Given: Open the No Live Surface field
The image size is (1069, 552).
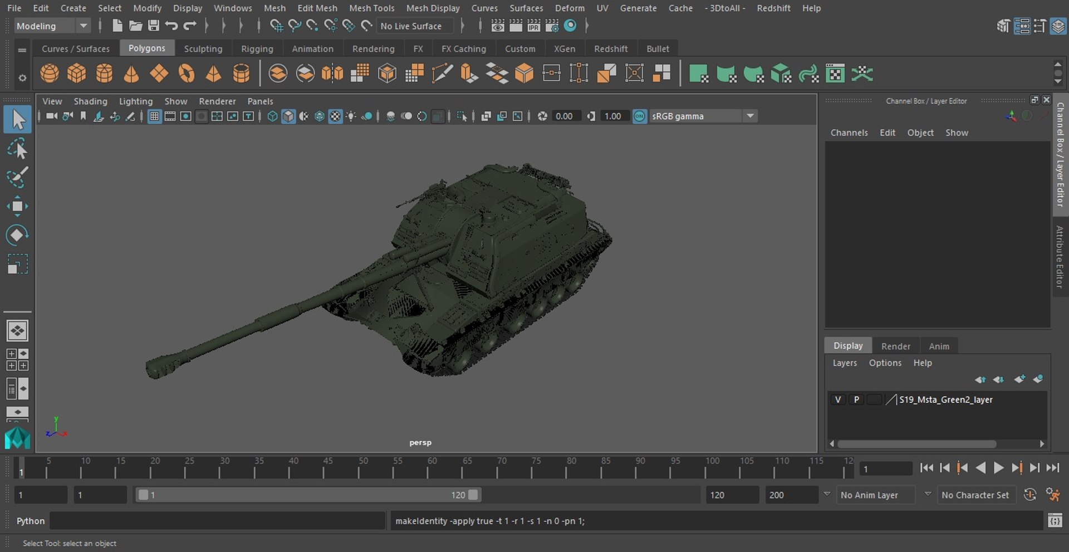Looking at the screenshot, I should point(415,26).
